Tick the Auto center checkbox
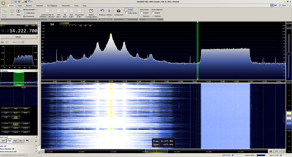This screenshot has height=157, width=292. pos(126,13)
